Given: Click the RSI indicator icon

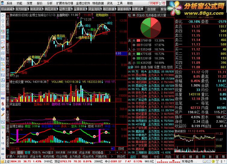Looking at the screenshot, I should pos(3,98).
